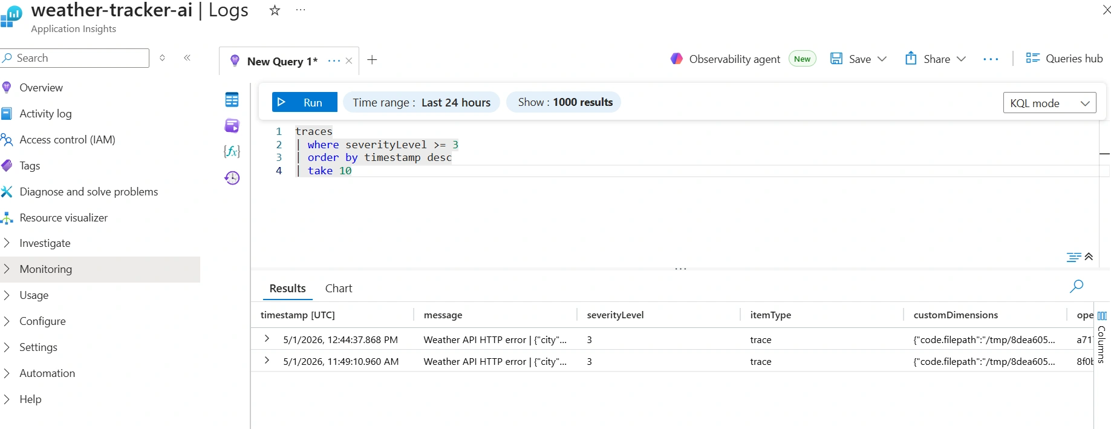Open the KQL mode dropdown
This screenshot has width=1111, height=429.
coord(1049,103)
